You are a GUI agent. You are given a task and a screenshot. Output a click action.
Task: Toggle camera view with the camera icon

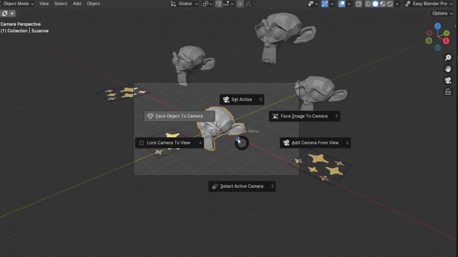tap(448, 81)
